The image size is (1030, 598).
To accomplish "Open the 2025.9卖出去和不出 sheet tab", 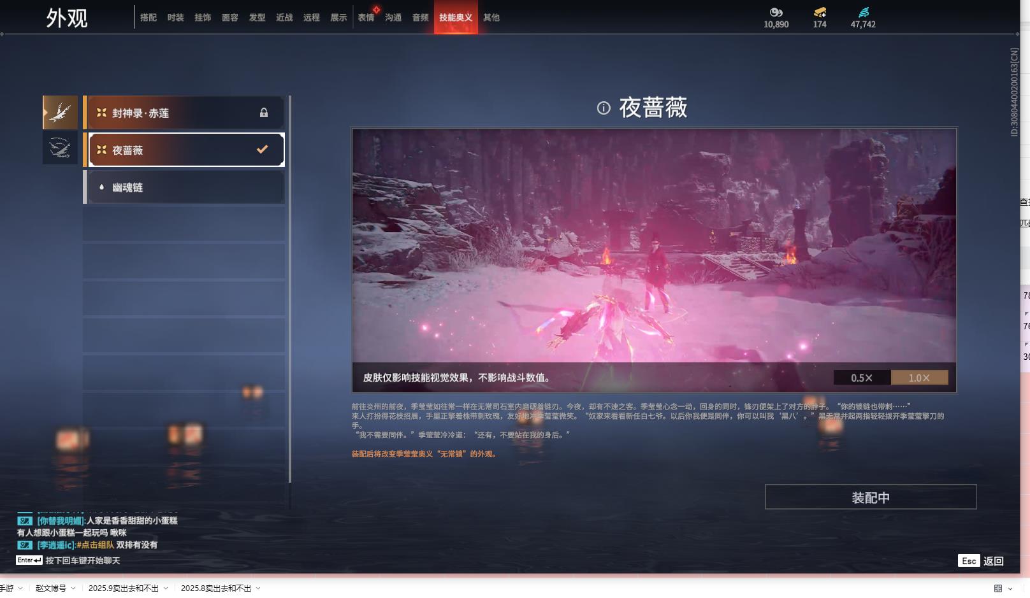I will [x=124, y=588].
